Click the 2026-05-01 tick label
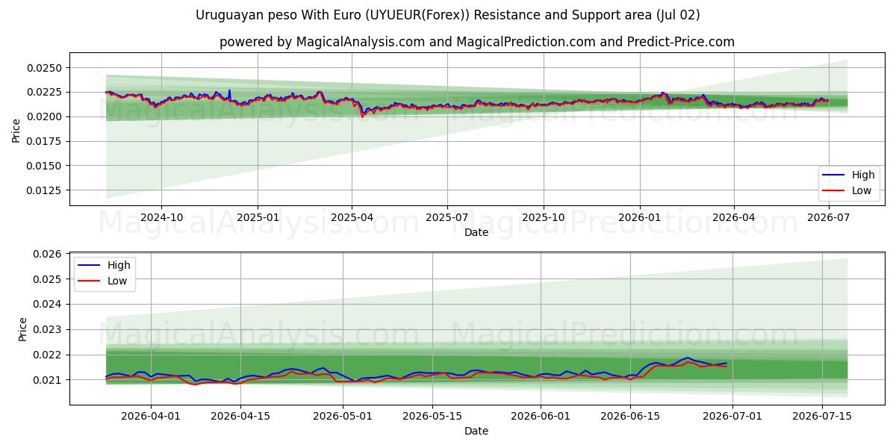896x448 pixels. tap(343, 416)
